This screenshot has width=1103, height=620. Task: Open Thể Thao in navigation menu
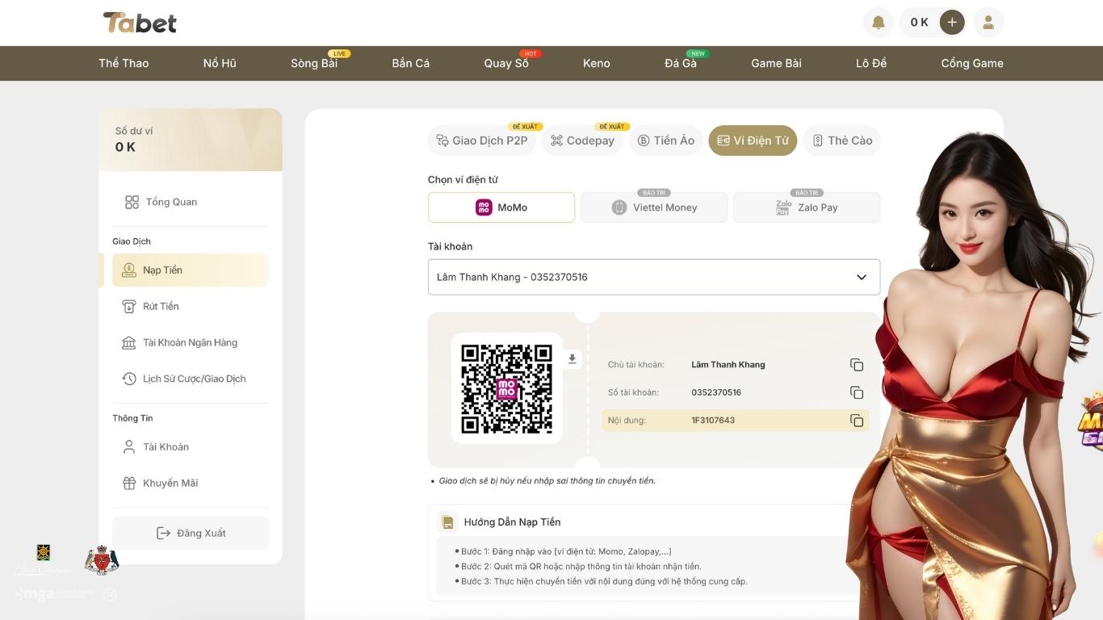pyautogui.click(x=124, y=63)
